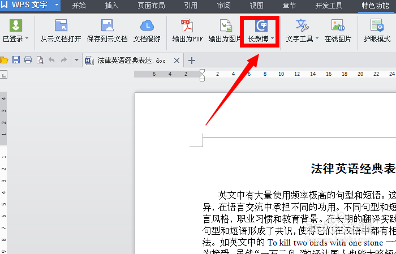Expand the quick access toolbar dropdown

76,61
